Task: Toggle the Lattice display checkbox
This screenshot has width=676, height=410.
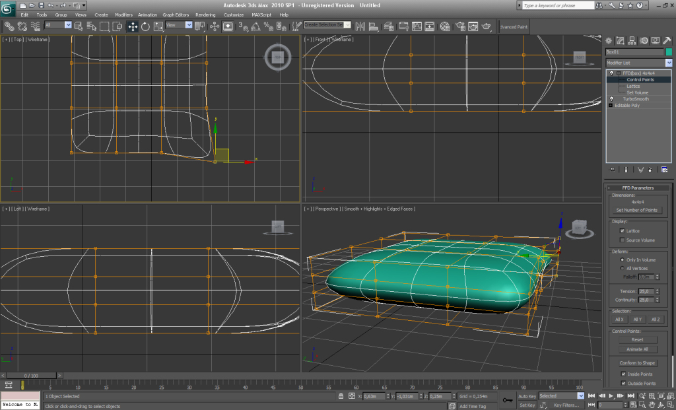Action: (x=622, y=231)
